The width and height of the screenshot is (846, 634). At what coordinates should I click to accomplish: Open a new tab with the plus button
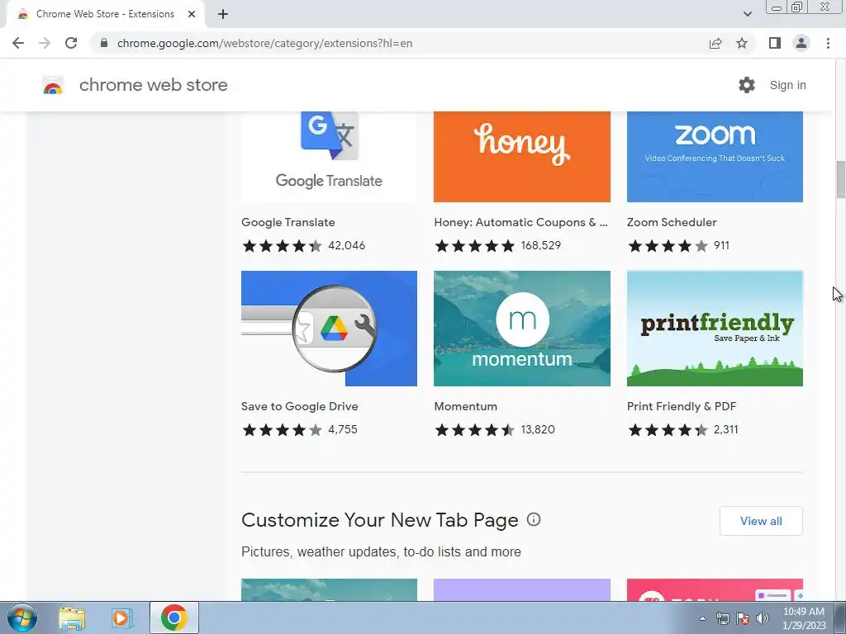click(223, 14)
